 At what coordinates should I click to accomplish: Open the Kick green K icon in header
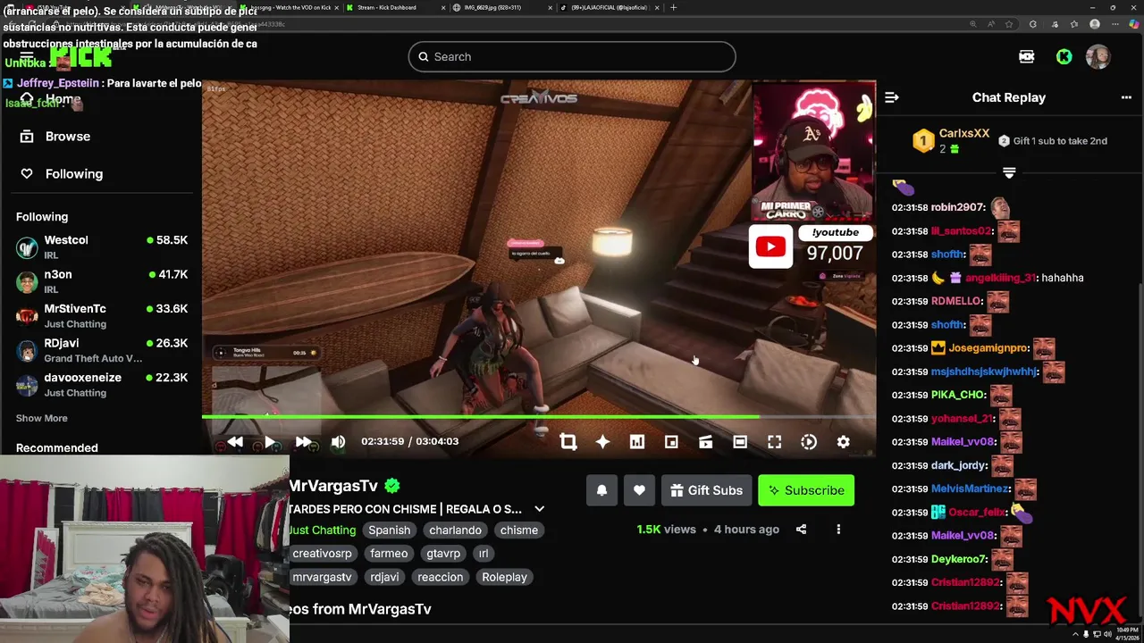click(x=1064, y=56)
